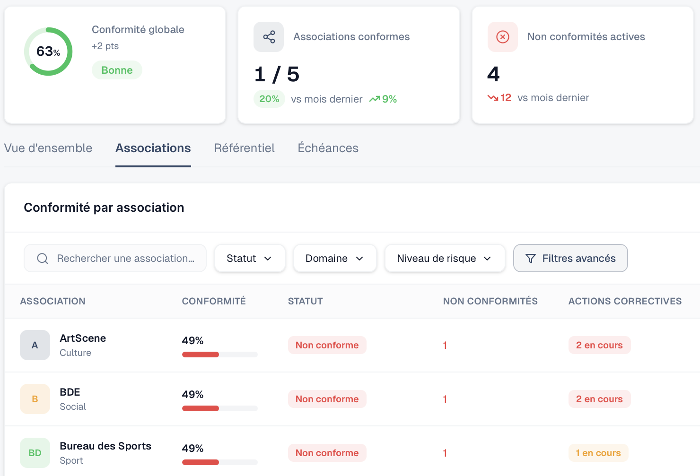Open the Statut filter dropdown

tap(250, 258)
